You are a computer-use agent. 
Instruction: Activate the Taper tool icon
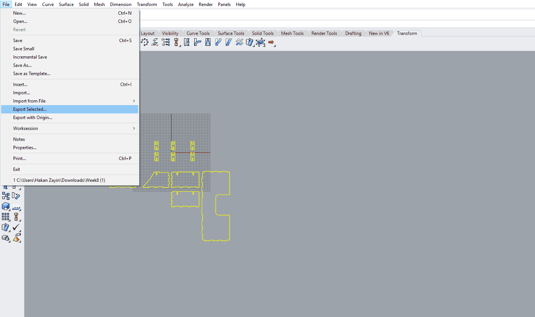coord(208,42)
